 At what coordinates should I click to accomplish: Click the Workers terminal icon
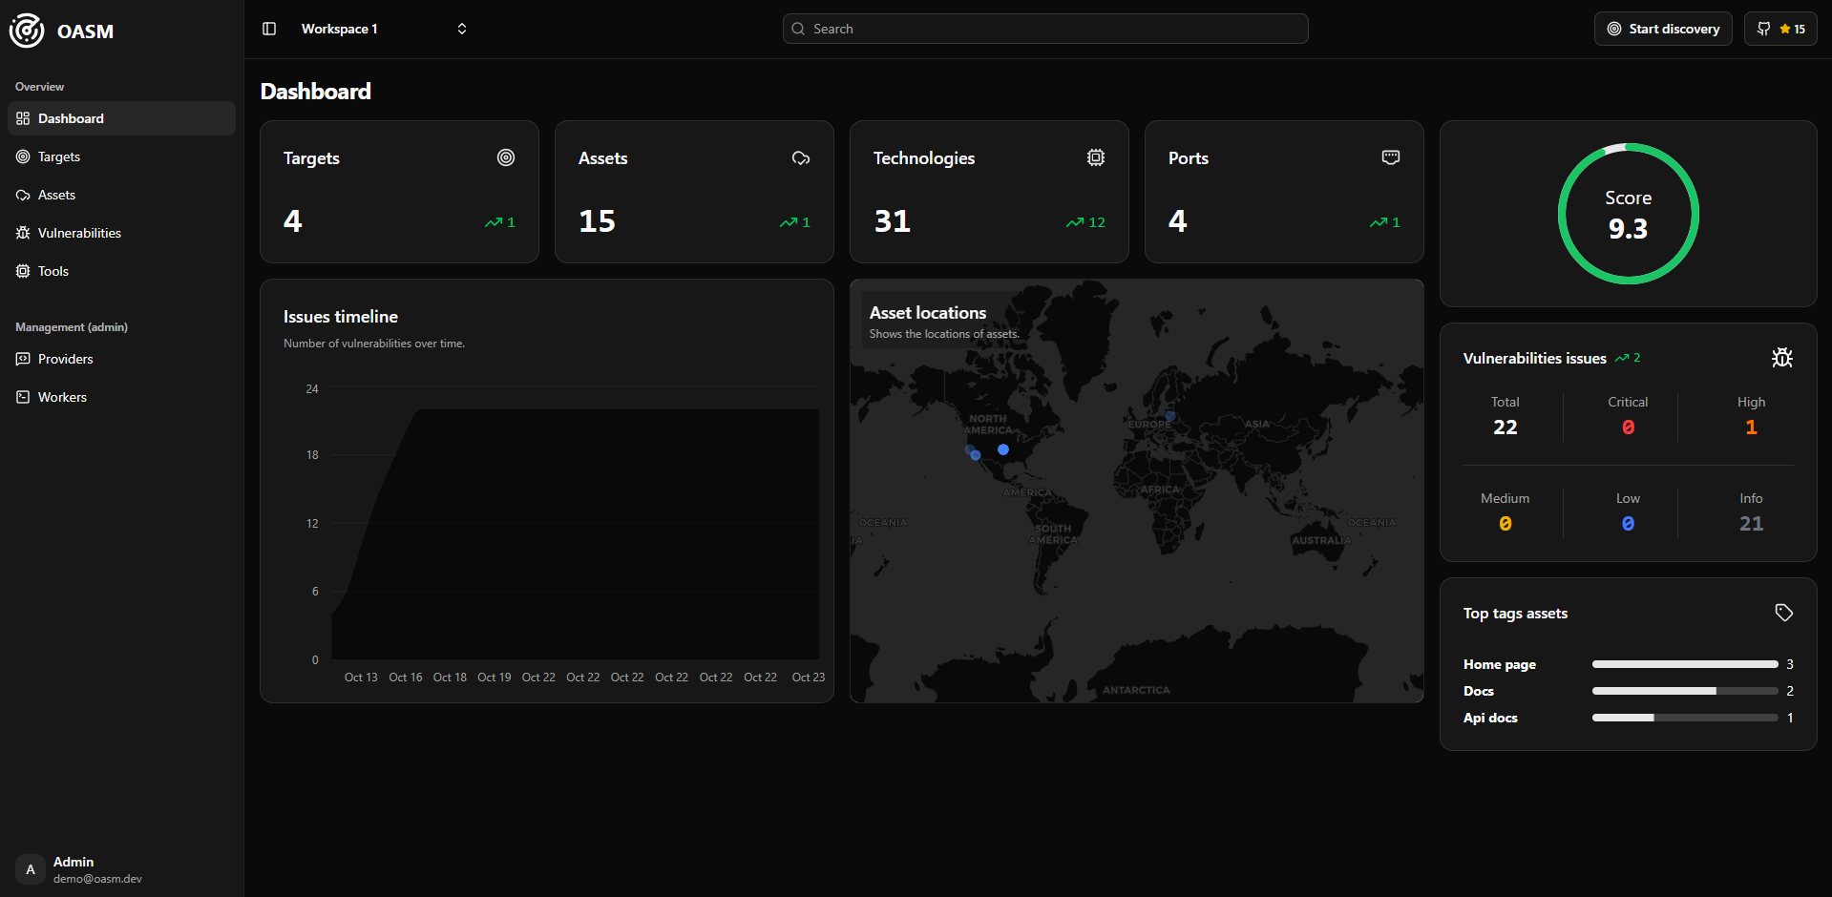pos(23,397)
